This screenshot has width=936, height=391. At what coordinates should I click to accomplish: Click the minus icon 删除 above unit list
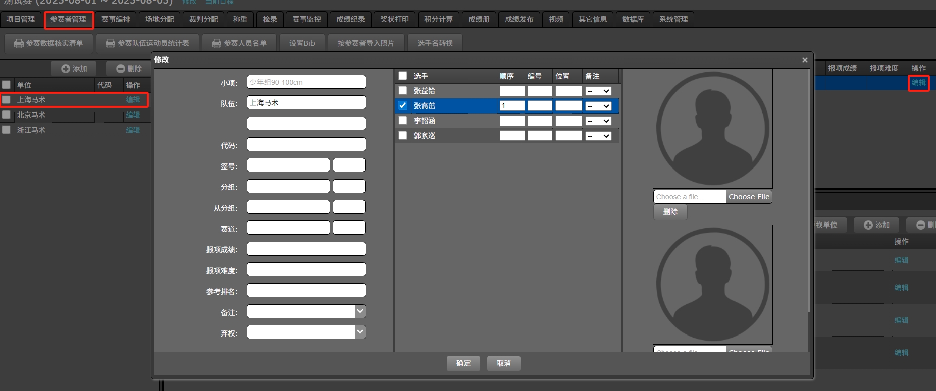tap(121, 69)
